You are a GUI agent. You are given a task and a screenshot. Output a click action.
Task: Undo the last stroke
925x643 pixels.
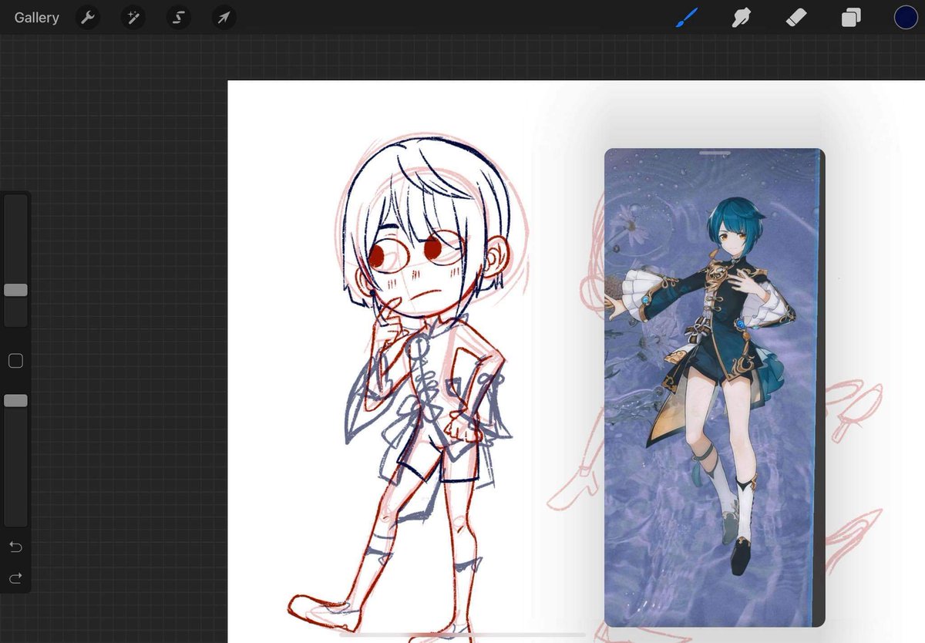pos(15,547)
